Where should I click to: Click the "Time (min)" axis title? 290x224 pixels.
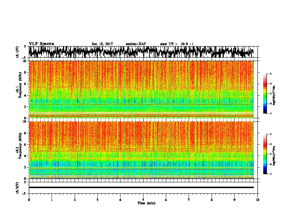pyautogui.click(x=146, y=203)
